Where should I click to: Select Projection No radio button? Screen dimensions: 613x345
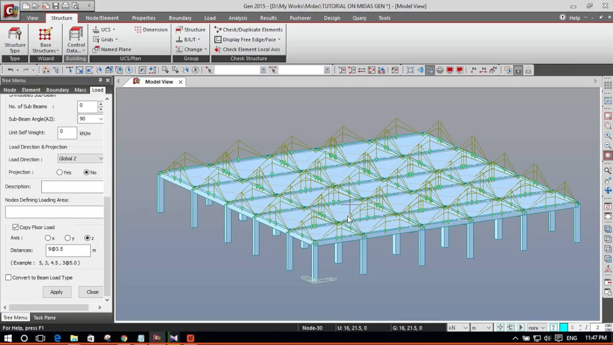(x=87, y=172)
